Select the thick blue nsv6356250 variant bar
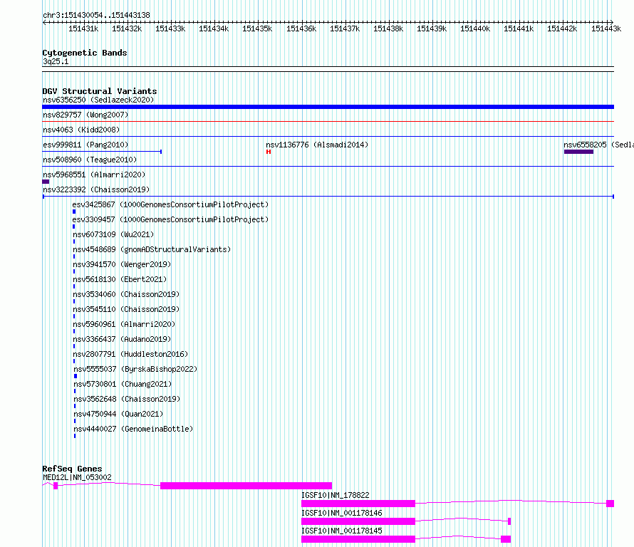 point(328,107)
